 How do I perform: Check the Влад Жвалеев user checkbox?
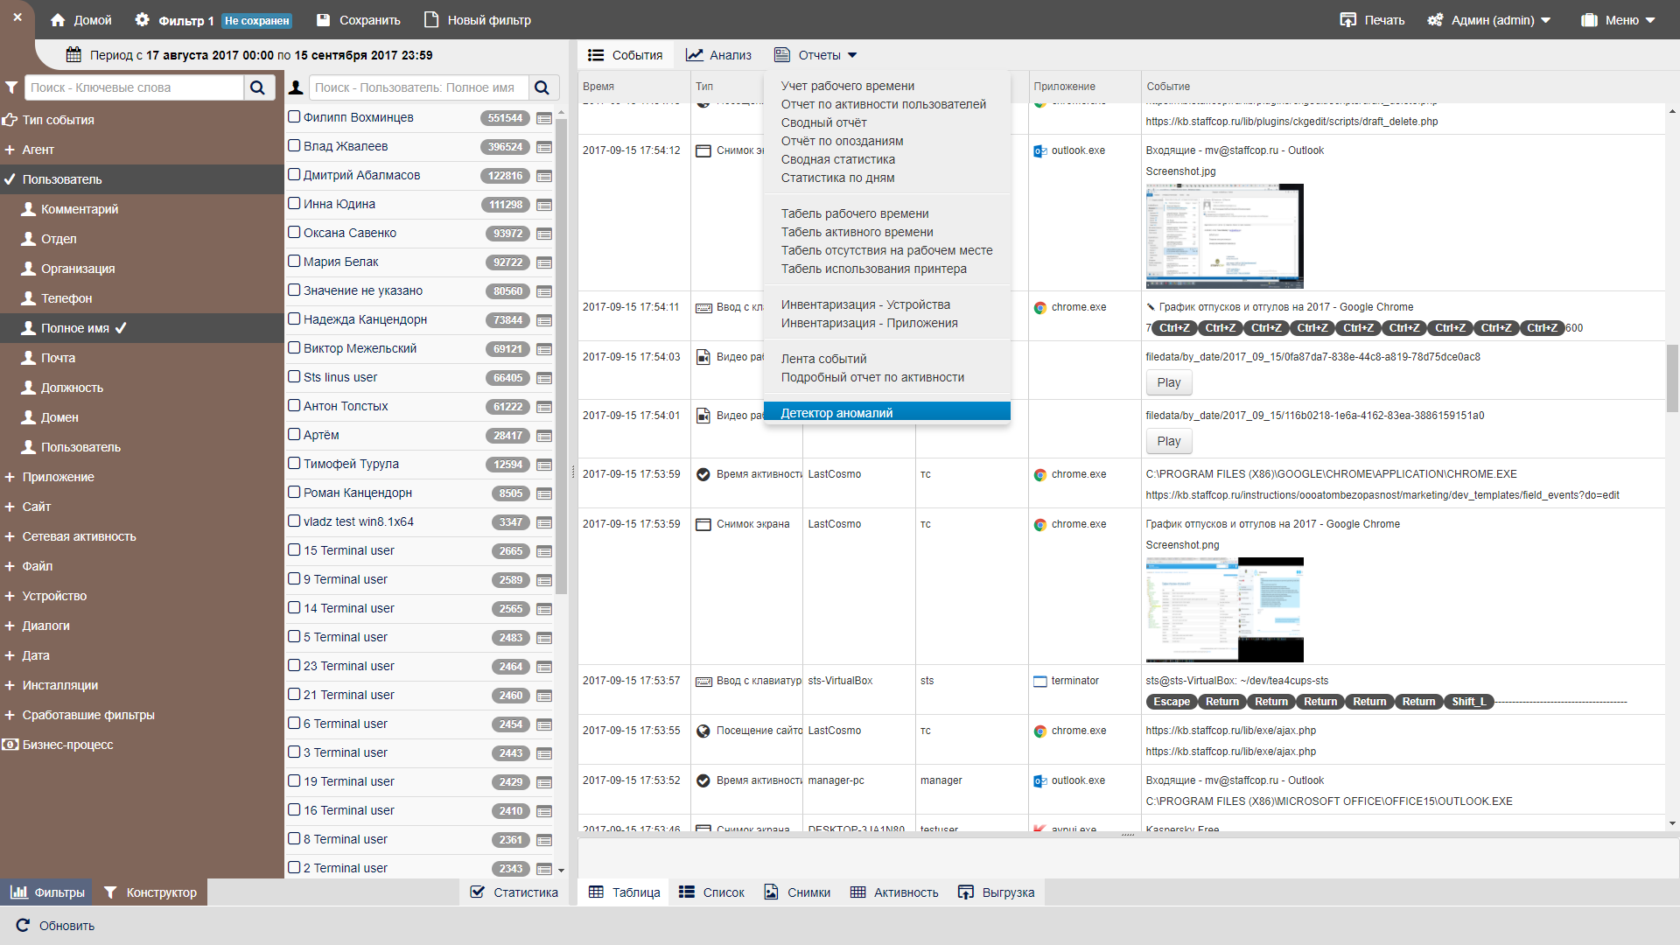click(x=295, y=146)
